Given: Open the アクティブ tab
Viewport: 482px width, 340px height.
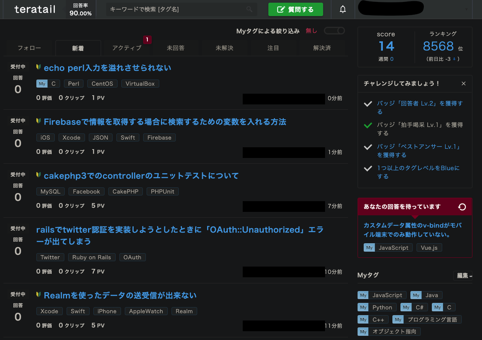Looking at the screenshot, I should [x=127, y=48].
